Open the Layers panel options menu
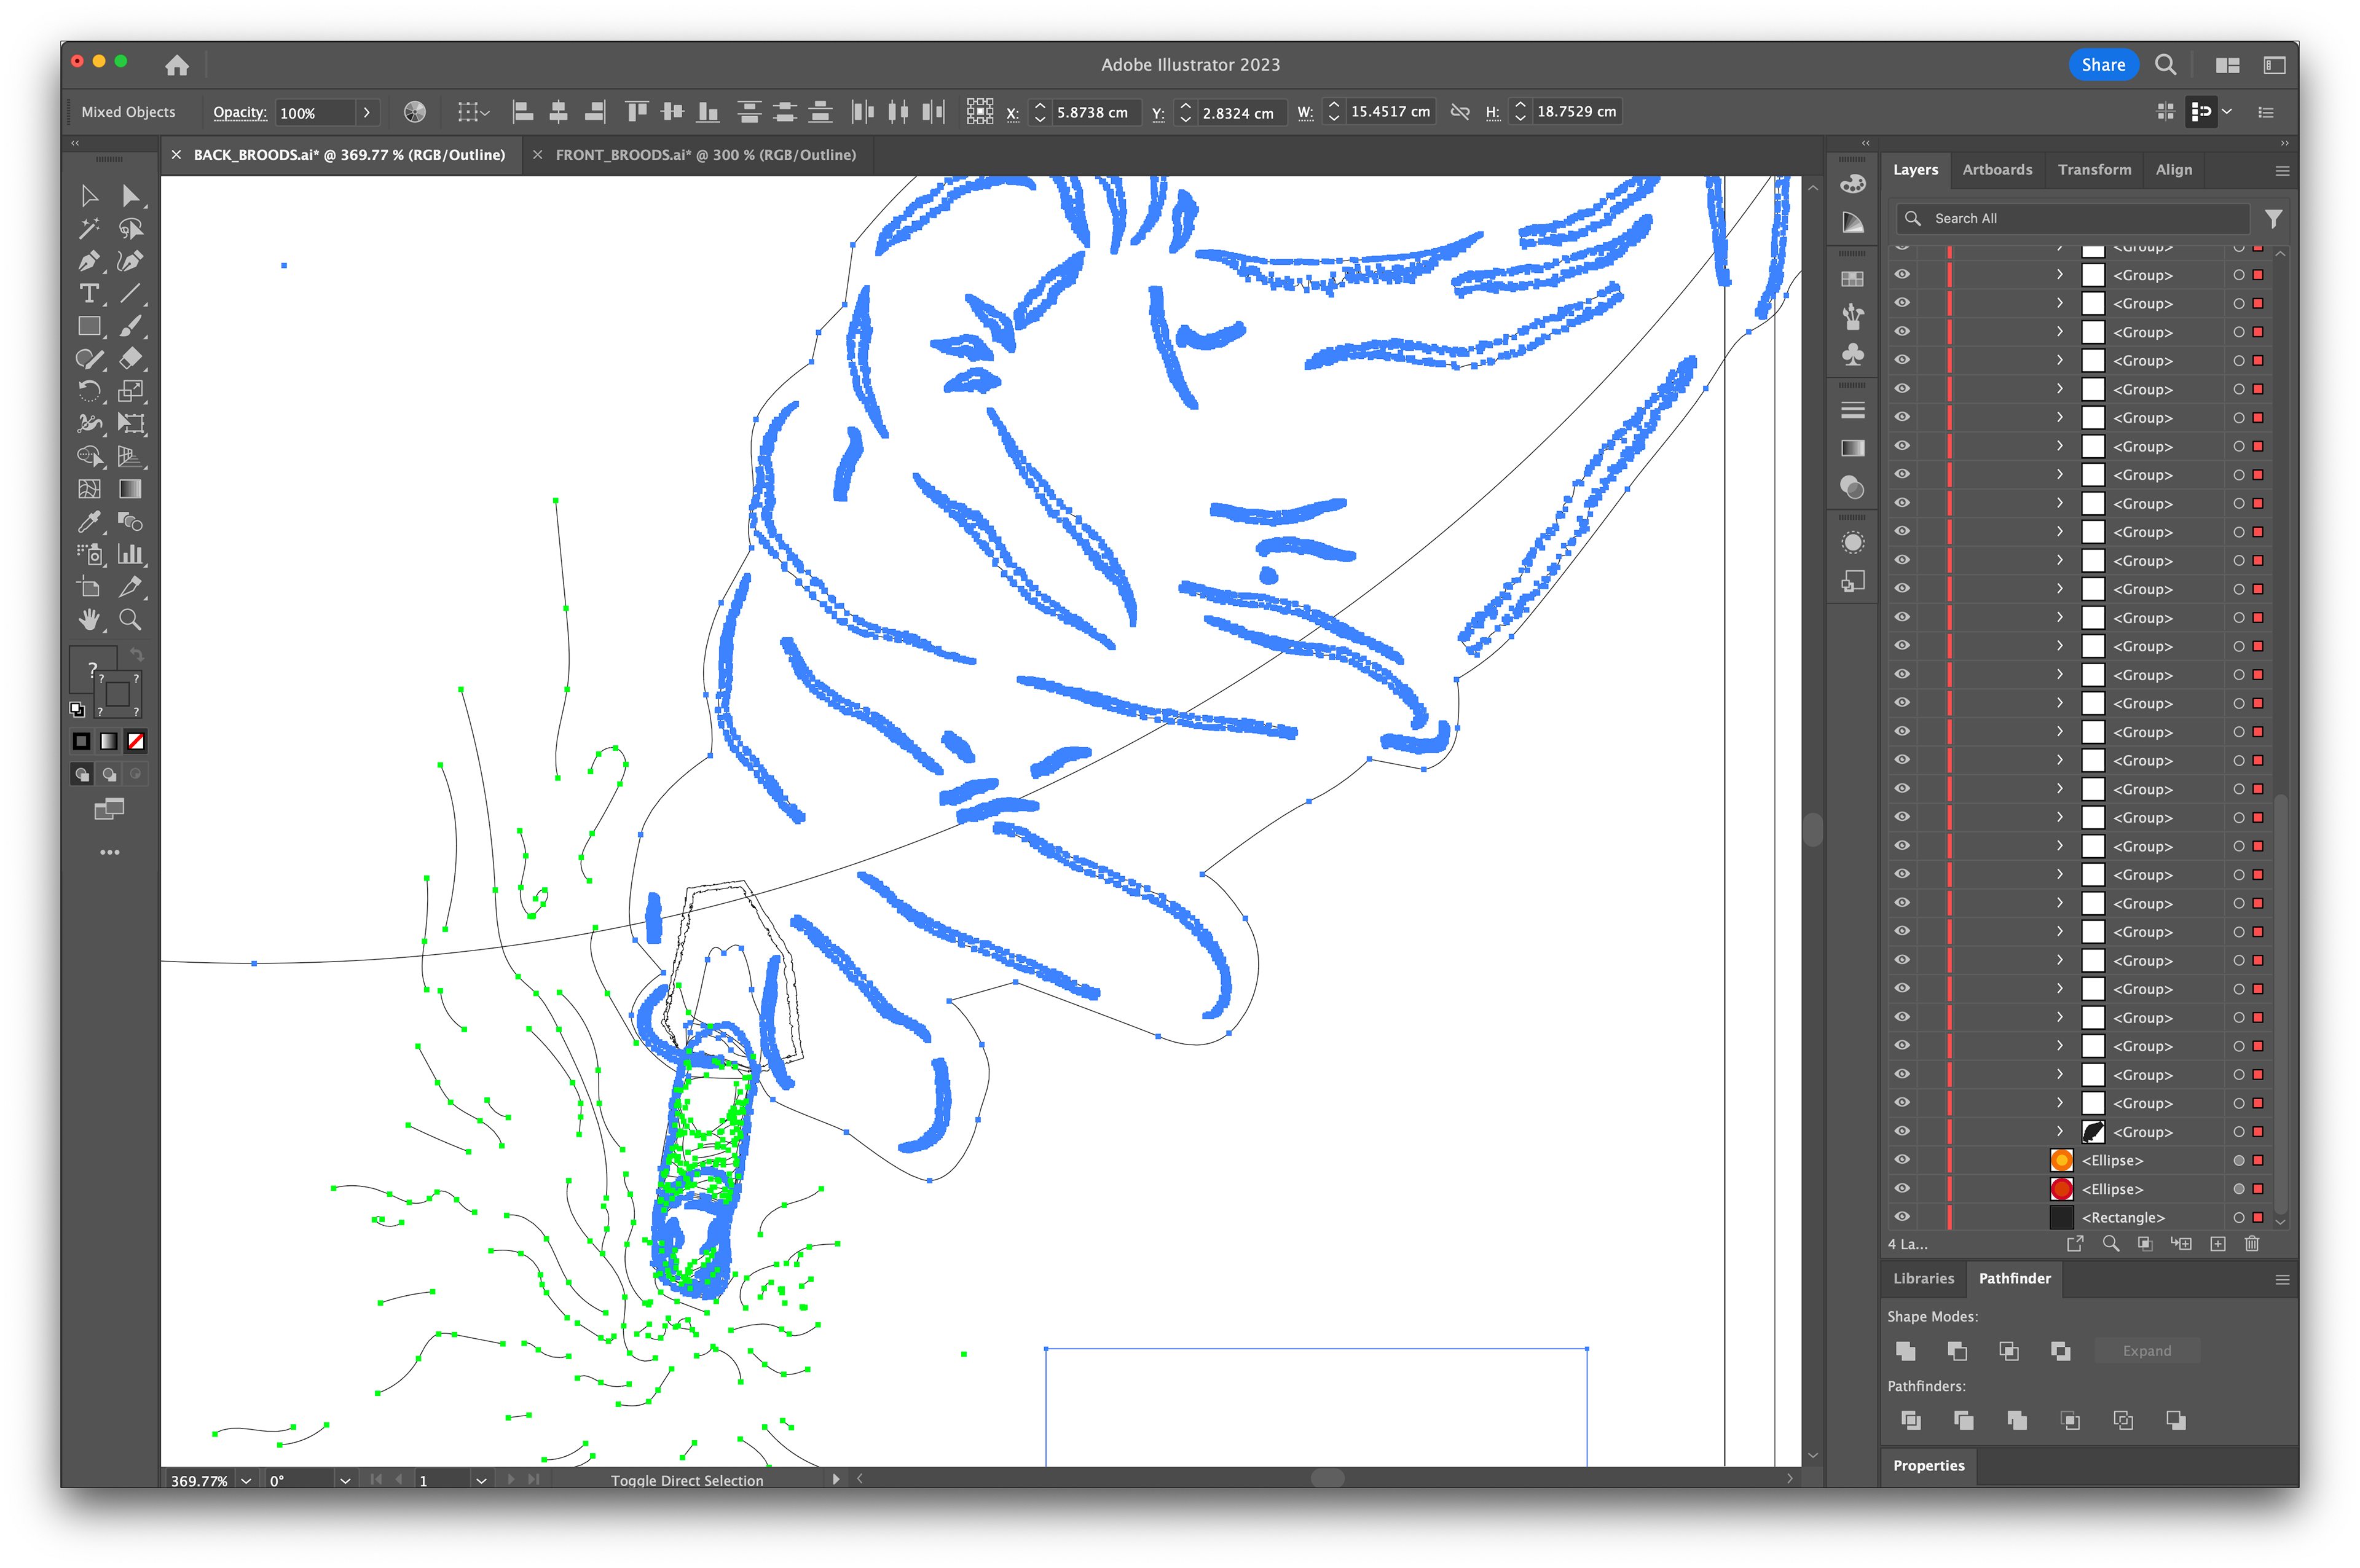The image size is (2360, 1568). [x=2282, y=171]
